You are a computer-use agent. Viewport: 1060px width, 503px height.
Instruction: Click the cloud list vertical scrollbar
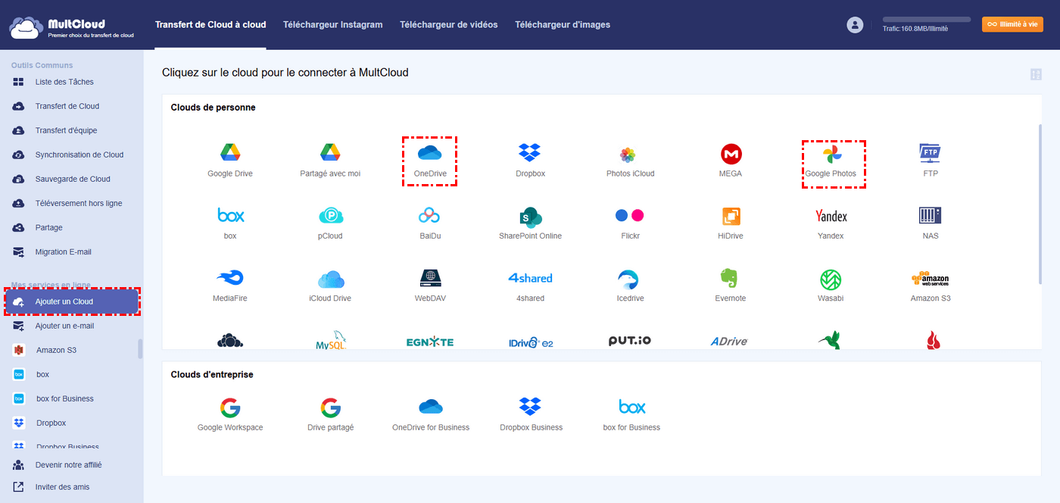[x=1042, y=205]
